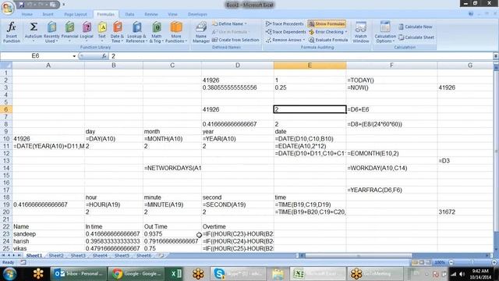This screenshot has height=281, width=499.
Task: Open GoToMeeting from the taskbar
Action: click(374, 274)
